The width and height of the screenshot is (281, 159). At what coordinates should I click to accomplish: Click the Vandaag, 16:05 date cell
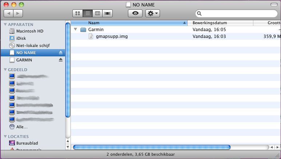click(209, 29)
